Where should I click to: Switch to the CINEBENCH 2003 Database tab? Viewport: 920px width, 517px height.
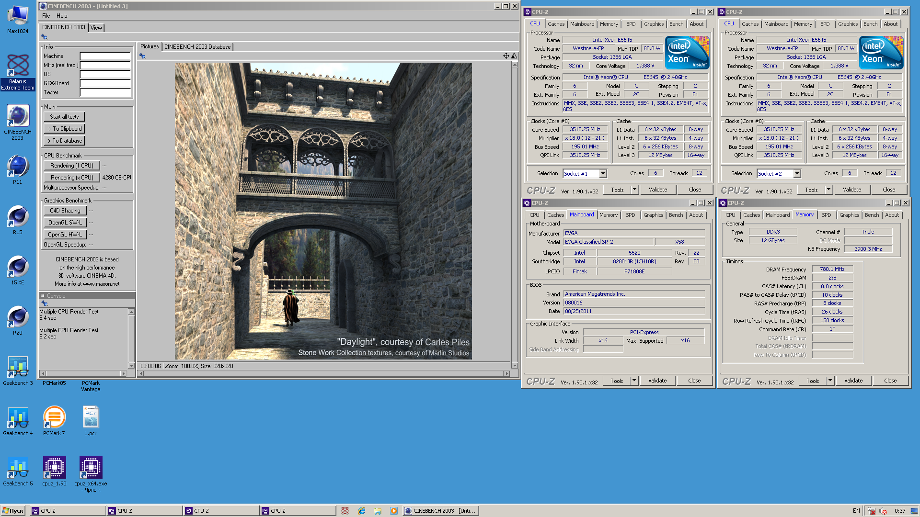coord(197,47)
